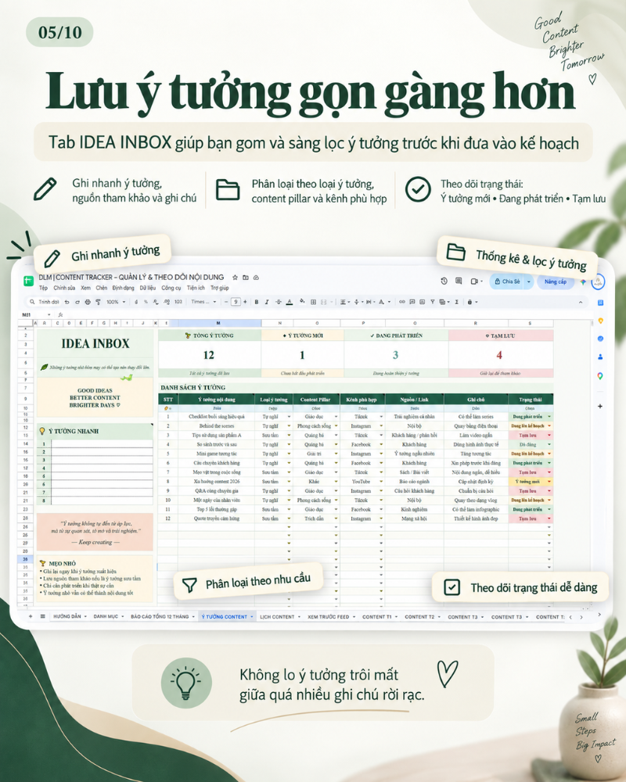
Task: Open the move-to-folder icon beside the title
Action: point(246,278)
